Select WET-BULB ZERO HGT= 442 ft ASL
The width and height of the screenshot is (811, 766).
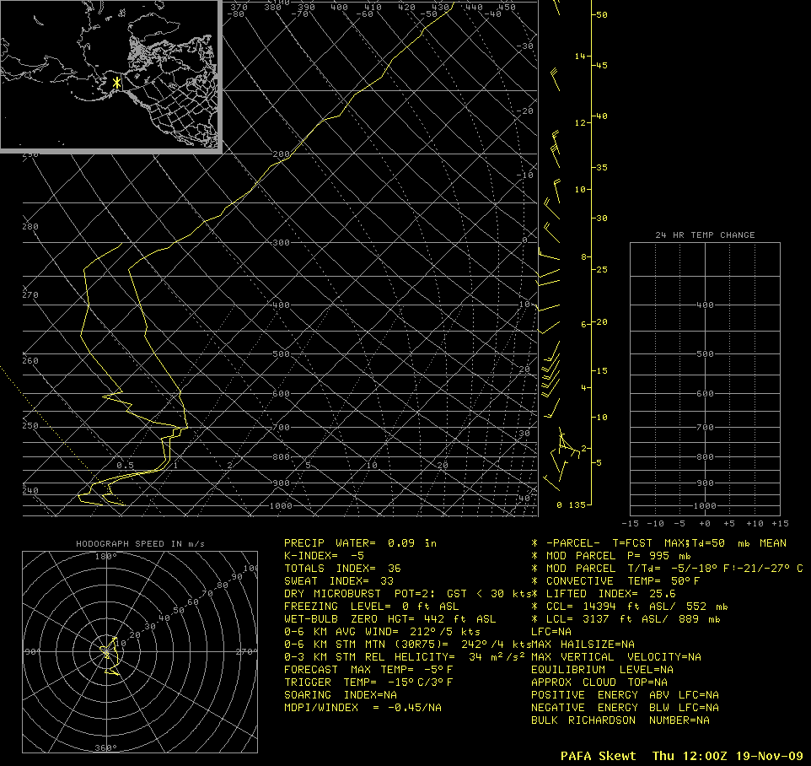(390, 619)
